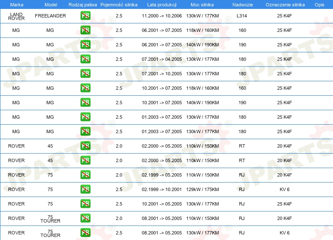Click the Marka column header
The width and height of the screenshot is (333, 240).
17,5
